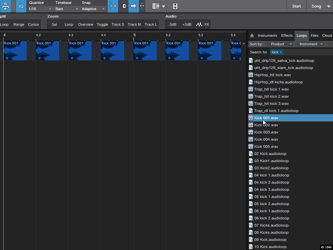Click the Toggle zoom button

point(102,24)
